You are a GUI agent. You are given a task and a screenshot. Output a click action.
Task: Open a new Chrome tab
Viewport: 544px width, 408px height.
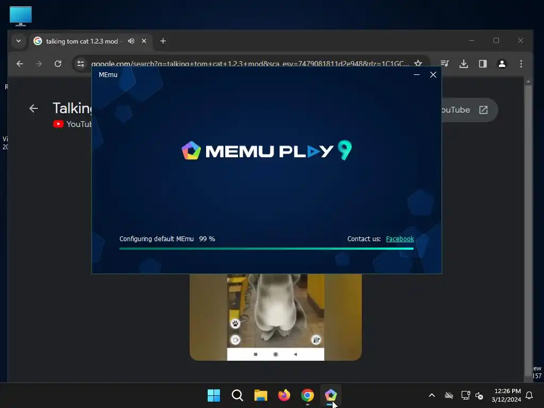pyautogui.click(x=163, y=41)
